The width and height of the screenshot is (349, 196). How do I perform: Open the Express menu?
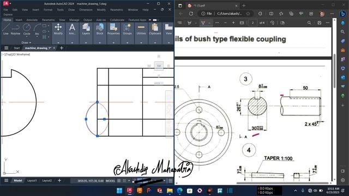tap(8, 15)
